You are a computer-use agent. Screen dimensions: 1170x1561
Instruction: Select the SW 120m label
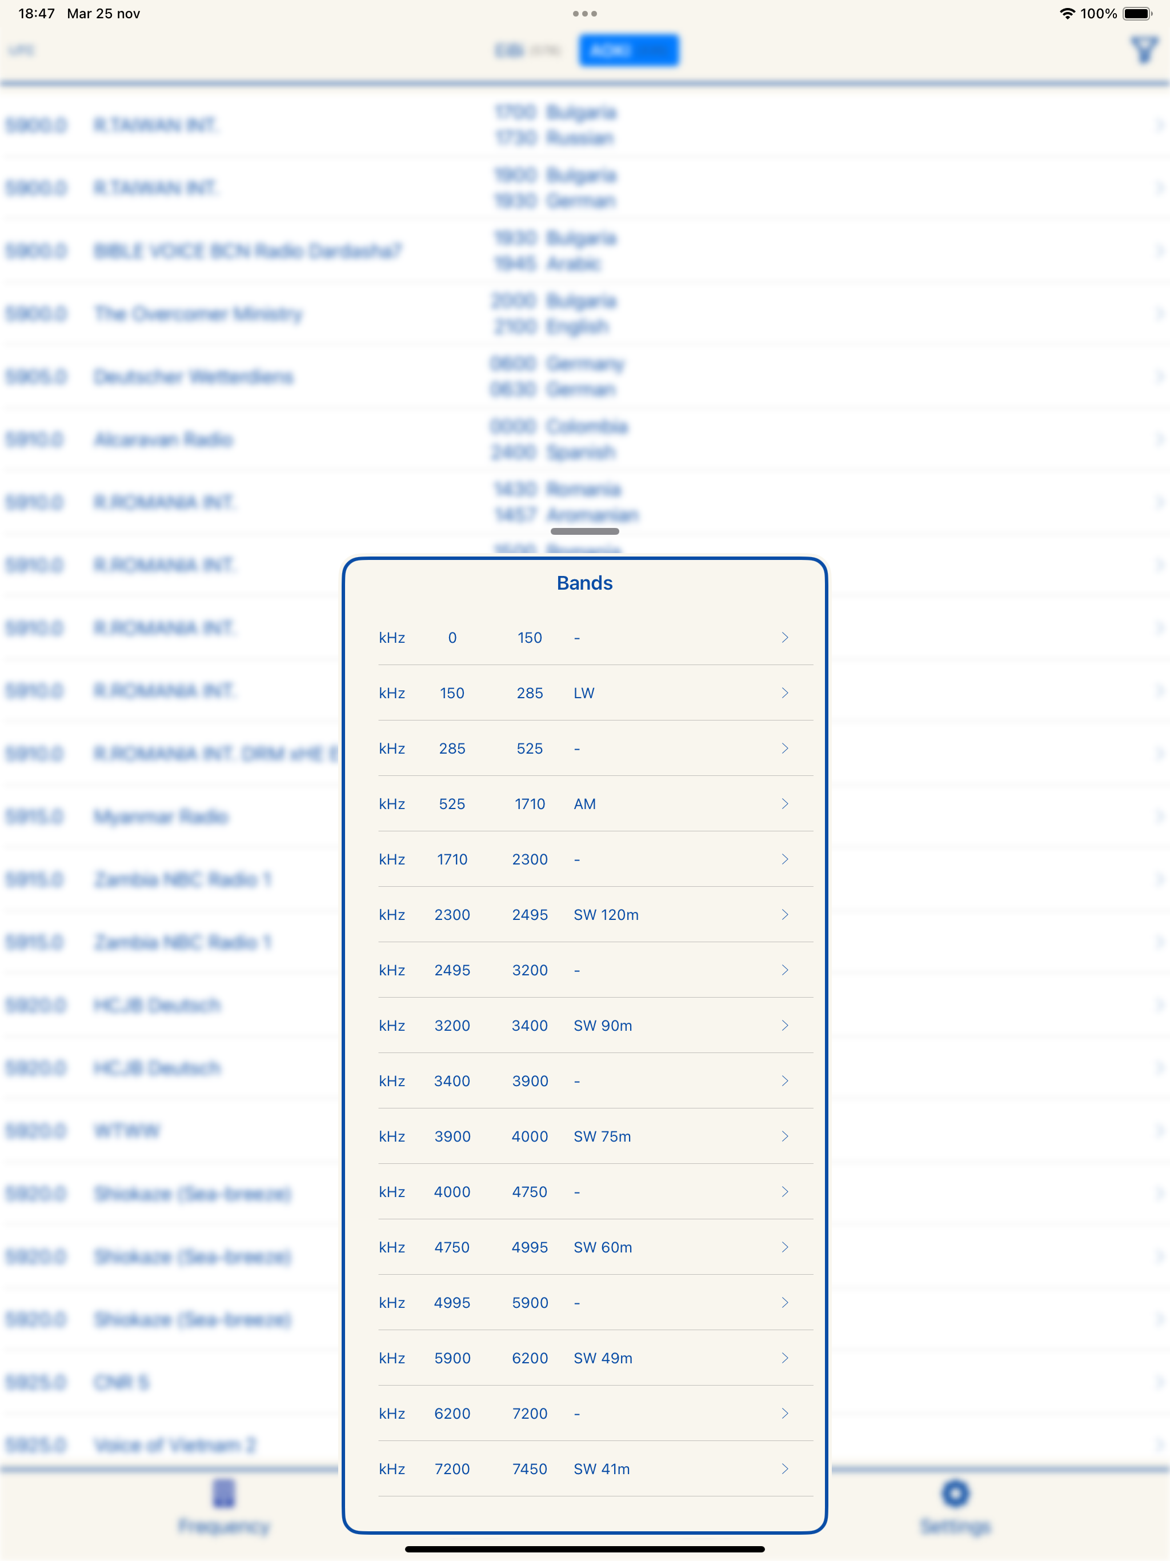(x=606, y=915)
